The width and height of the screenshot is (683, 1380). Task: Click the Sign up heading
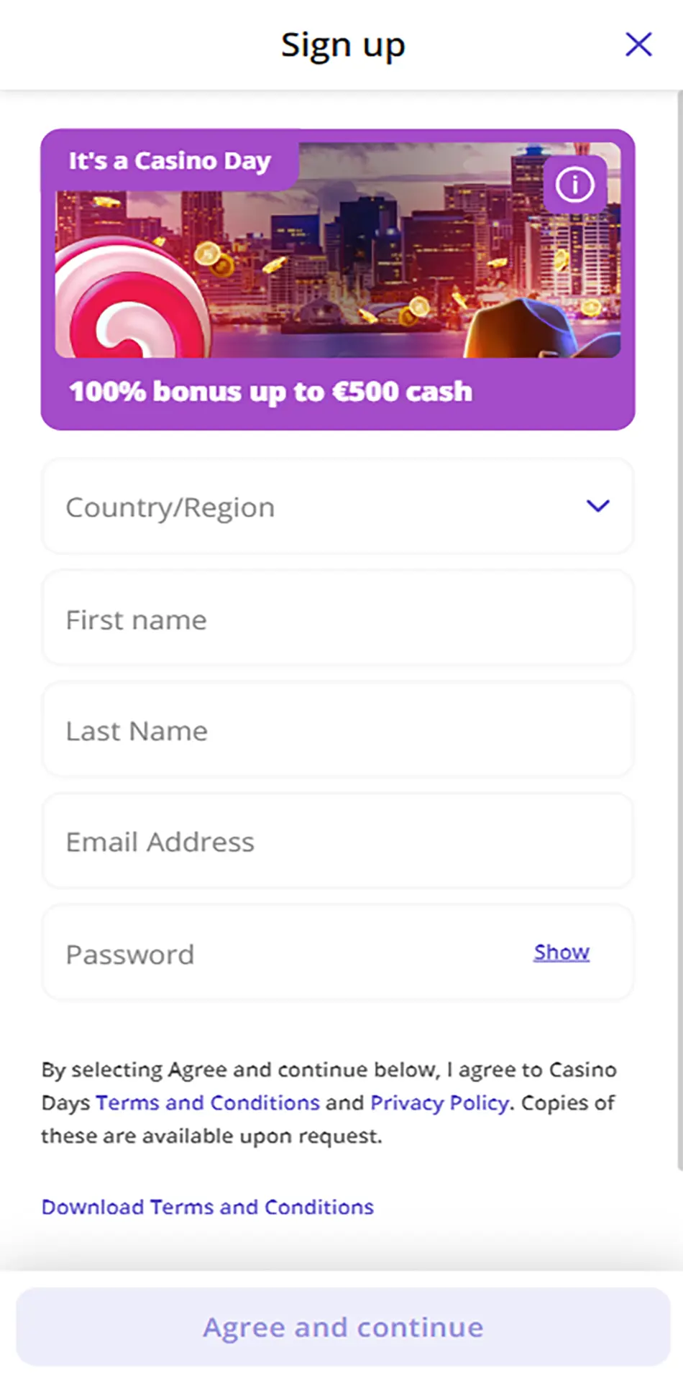click(343, 45)
